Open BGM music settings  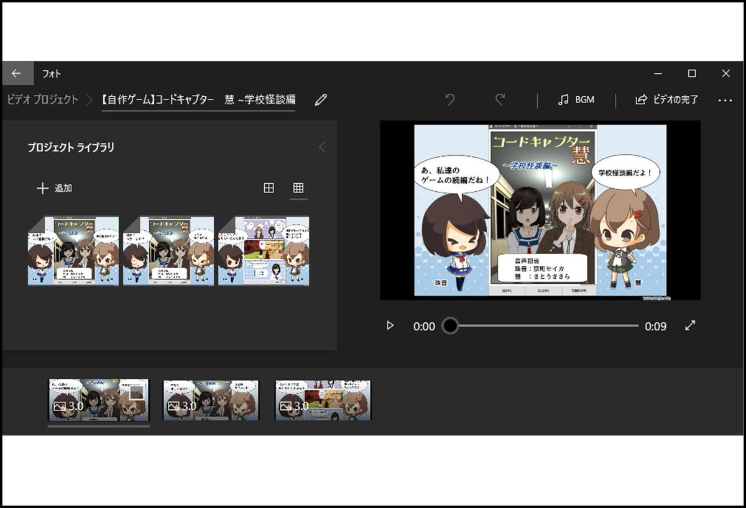[576, 99]
